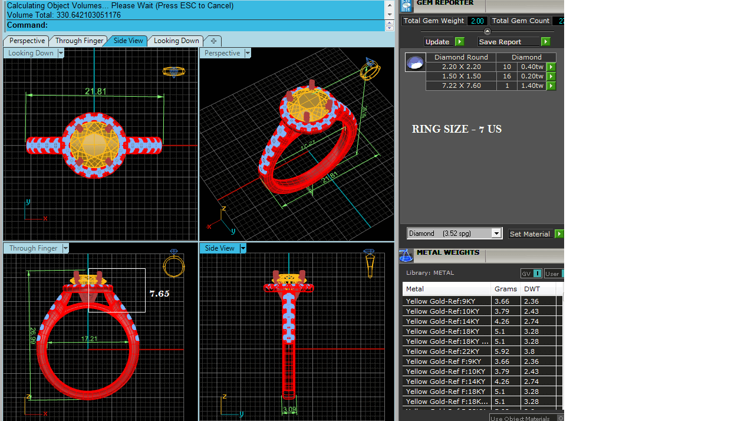This screenshot has width=751, height=421.
Task: Switch to the Through Finger tab
Action: coord(79,41)
